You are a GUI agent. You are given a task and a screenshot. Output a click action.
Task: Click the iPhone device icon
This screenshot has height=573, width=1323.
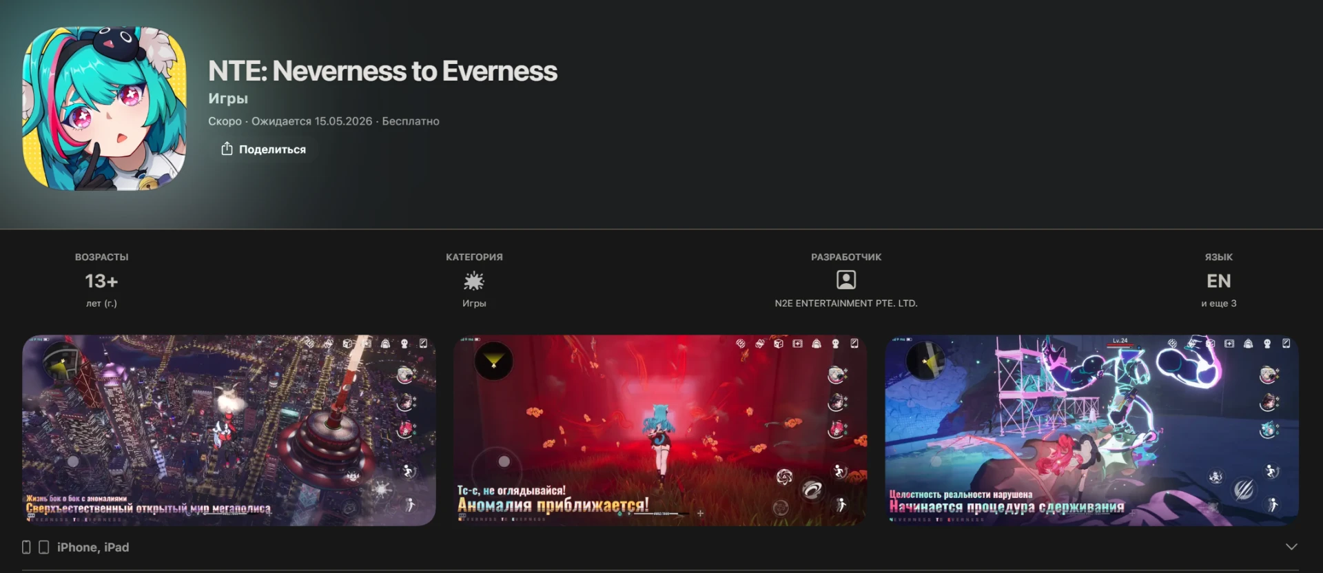point(26,547)
